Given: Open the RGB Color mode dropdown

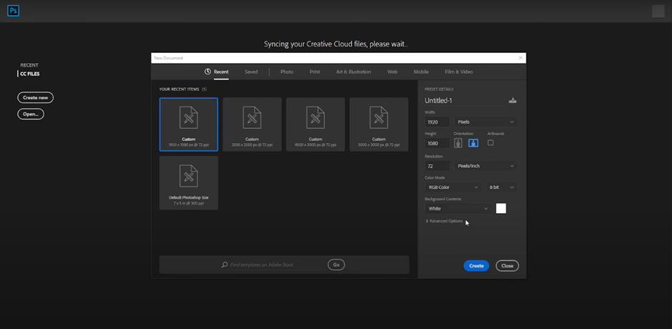Looking at the screenshot, I should (x=453, y=187).
